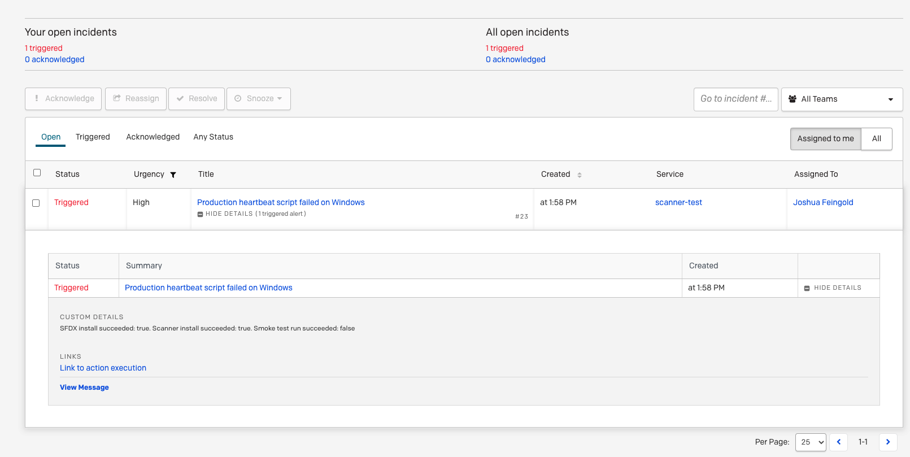
Task: Click the Assigned To column header
Action: click(816, 175)
